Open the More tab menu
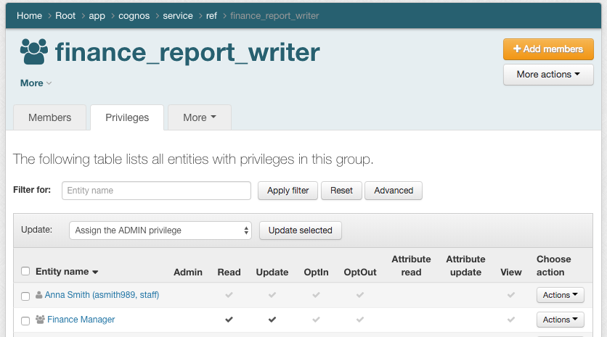The width and height of the screenshot is (607, 337). pyautogui.click(x=200, y=117)
